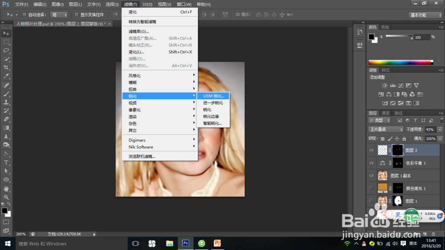
Task: Open the layer filter 类型 dropdown
Action: 380,120
